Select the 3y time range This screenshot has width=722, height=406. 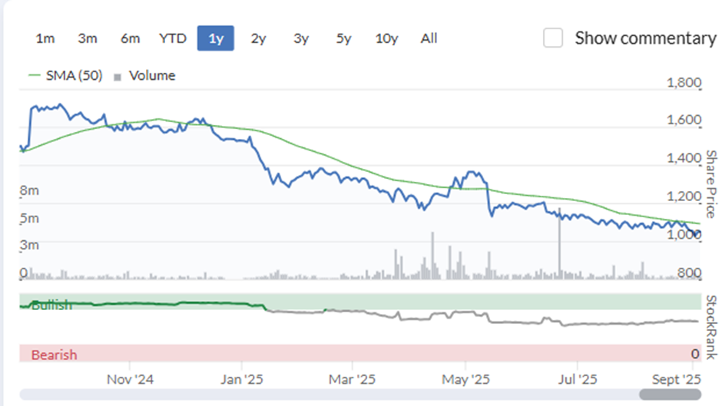point(301,38)
